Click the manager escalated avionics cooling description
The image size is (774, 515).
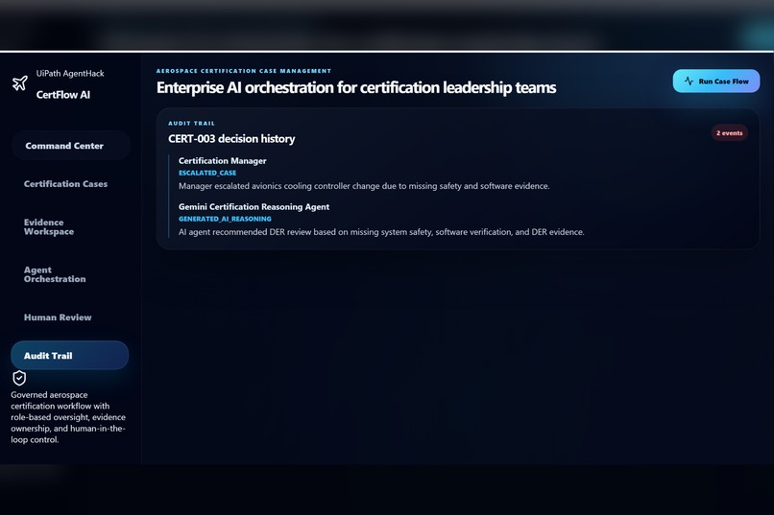[364, 186]
